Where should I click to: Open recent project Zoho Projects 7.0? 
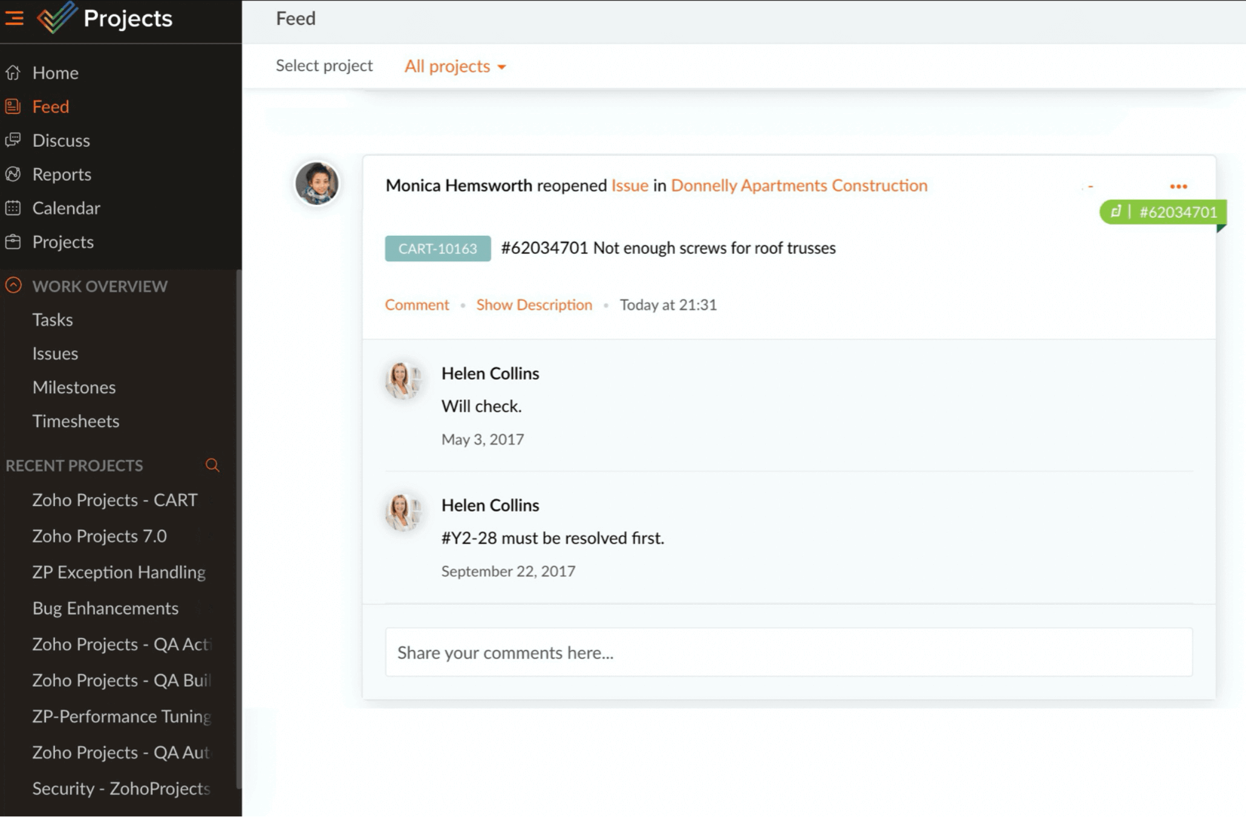click(99, 536)
